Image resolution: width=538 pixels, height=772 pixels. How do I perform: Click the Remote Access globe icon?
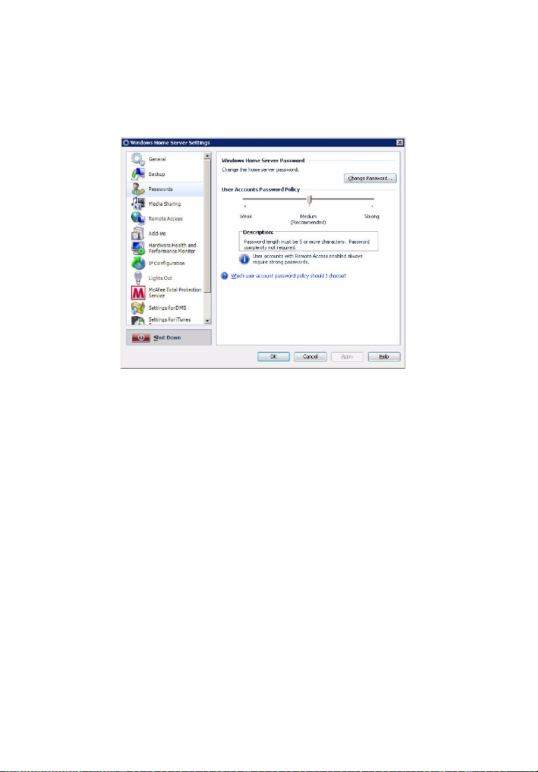click(x=136, y=219)
